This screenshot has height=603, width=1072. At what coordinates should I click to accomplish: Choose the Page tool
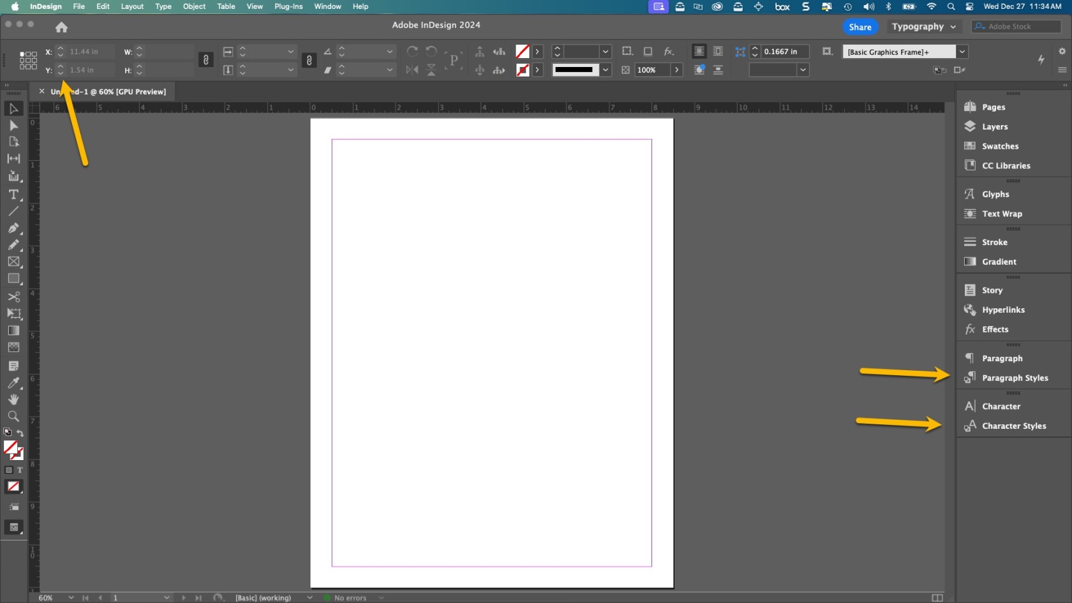13,142
